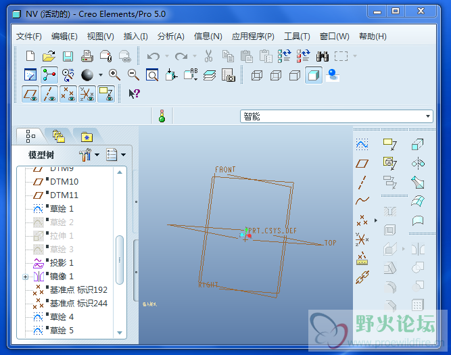The image size is (451, 355).
Task: Open the 文件(F) menu
Action: point(29,37)
